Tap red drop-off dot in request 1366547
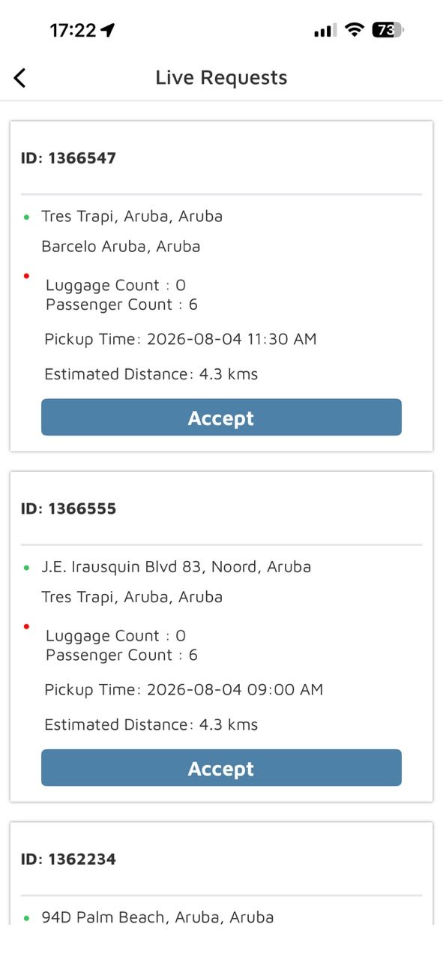Viewport: 443px width, 960px height. click(26, 276)
